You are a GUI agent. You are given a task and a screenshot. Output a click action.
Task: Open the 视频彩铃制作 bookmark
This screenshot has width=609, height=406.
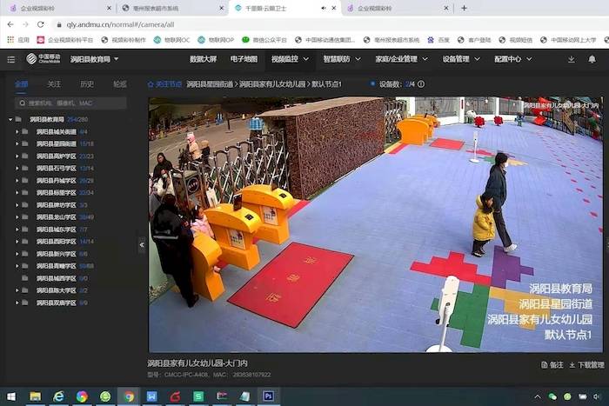124,40
